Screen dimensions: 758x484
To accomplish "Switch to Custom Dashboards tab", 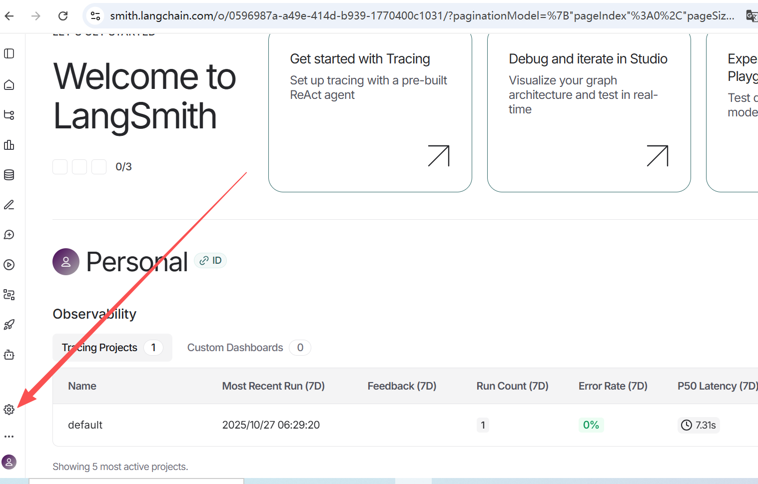I will click(249, 348).
